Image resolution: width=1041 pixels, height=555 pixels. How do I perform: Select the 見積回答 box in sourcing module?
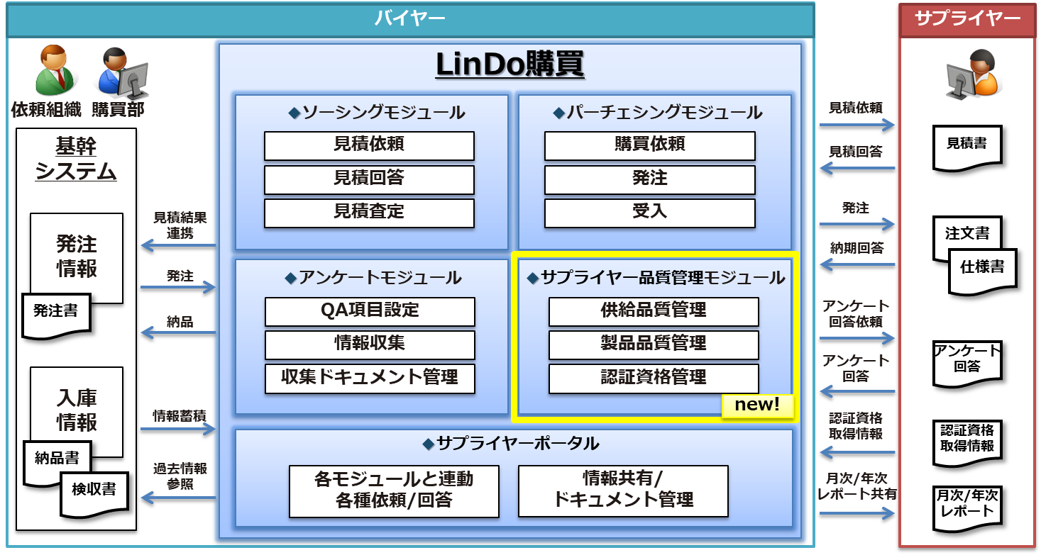click(369, 179)
